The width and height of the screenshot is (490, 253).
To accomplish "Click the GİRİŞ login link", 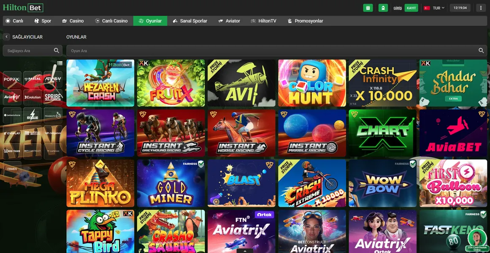I will point(397,8).
